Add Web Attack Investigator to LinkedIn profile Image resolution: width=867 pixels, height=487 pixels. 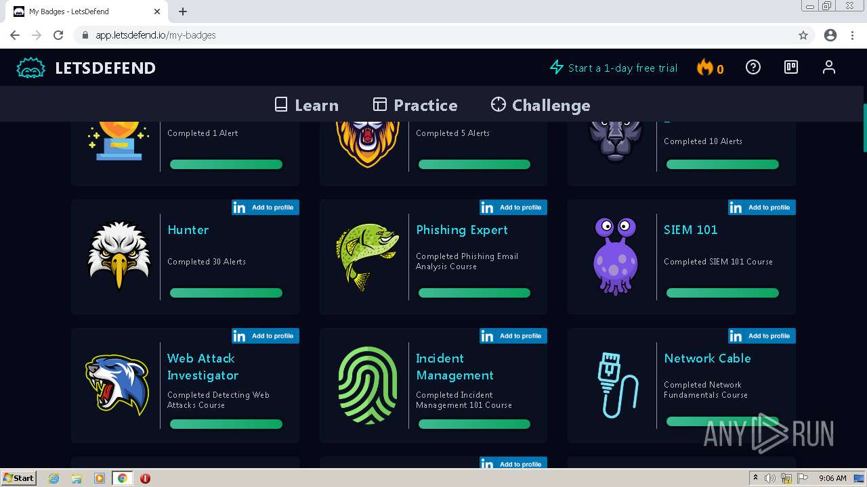coord(266,336)
